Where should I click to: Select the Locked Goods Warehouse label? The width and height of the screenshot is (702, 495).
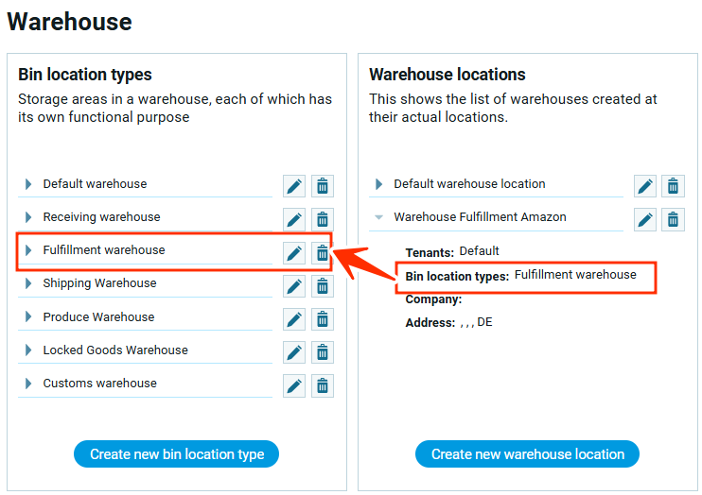(115, 350)
